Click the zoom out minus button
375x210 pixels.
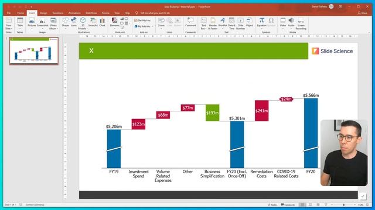332,205
